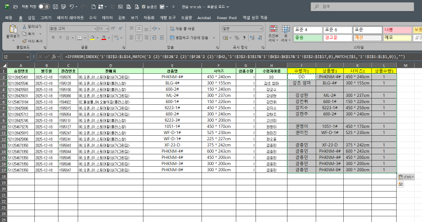The height and width of the screenshot is (222, 422).
Task: Select cell containing XF-23-D in column E
Action: pyautogui.click(x=172, y=145)
